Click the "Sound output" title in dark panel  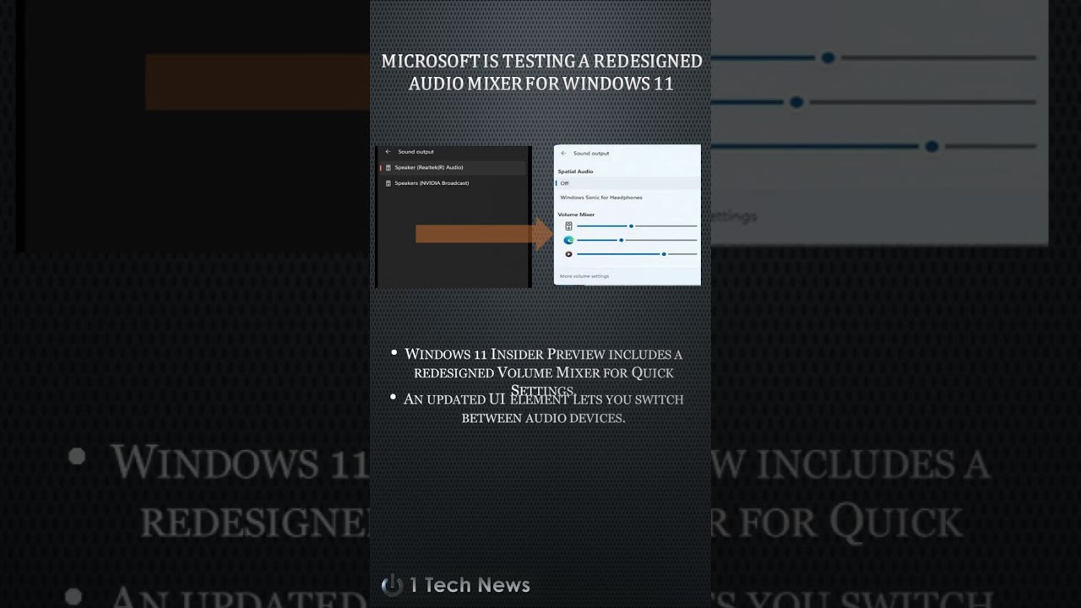click(416, 152)
